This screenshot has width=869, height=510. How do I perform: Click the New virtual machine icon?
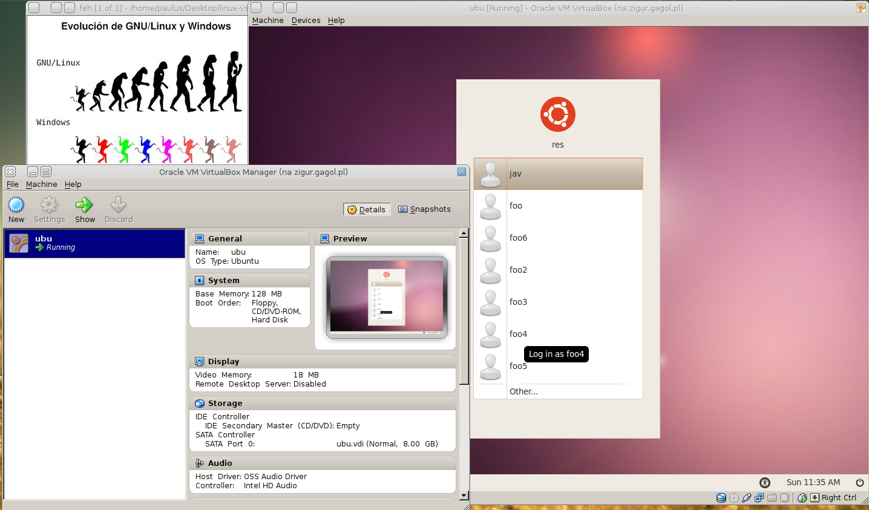(16, 205)
